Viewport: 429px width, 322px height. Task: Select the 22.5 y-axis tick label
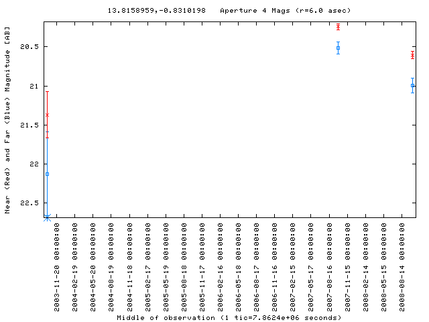tap(29, 203)
